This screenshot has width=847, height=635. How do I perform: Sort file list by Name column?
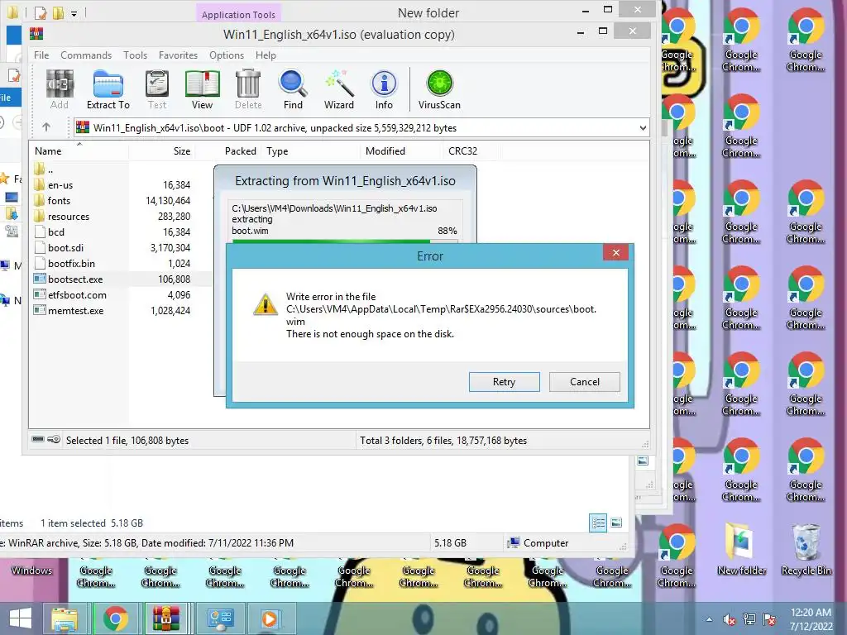coord(48,151)
